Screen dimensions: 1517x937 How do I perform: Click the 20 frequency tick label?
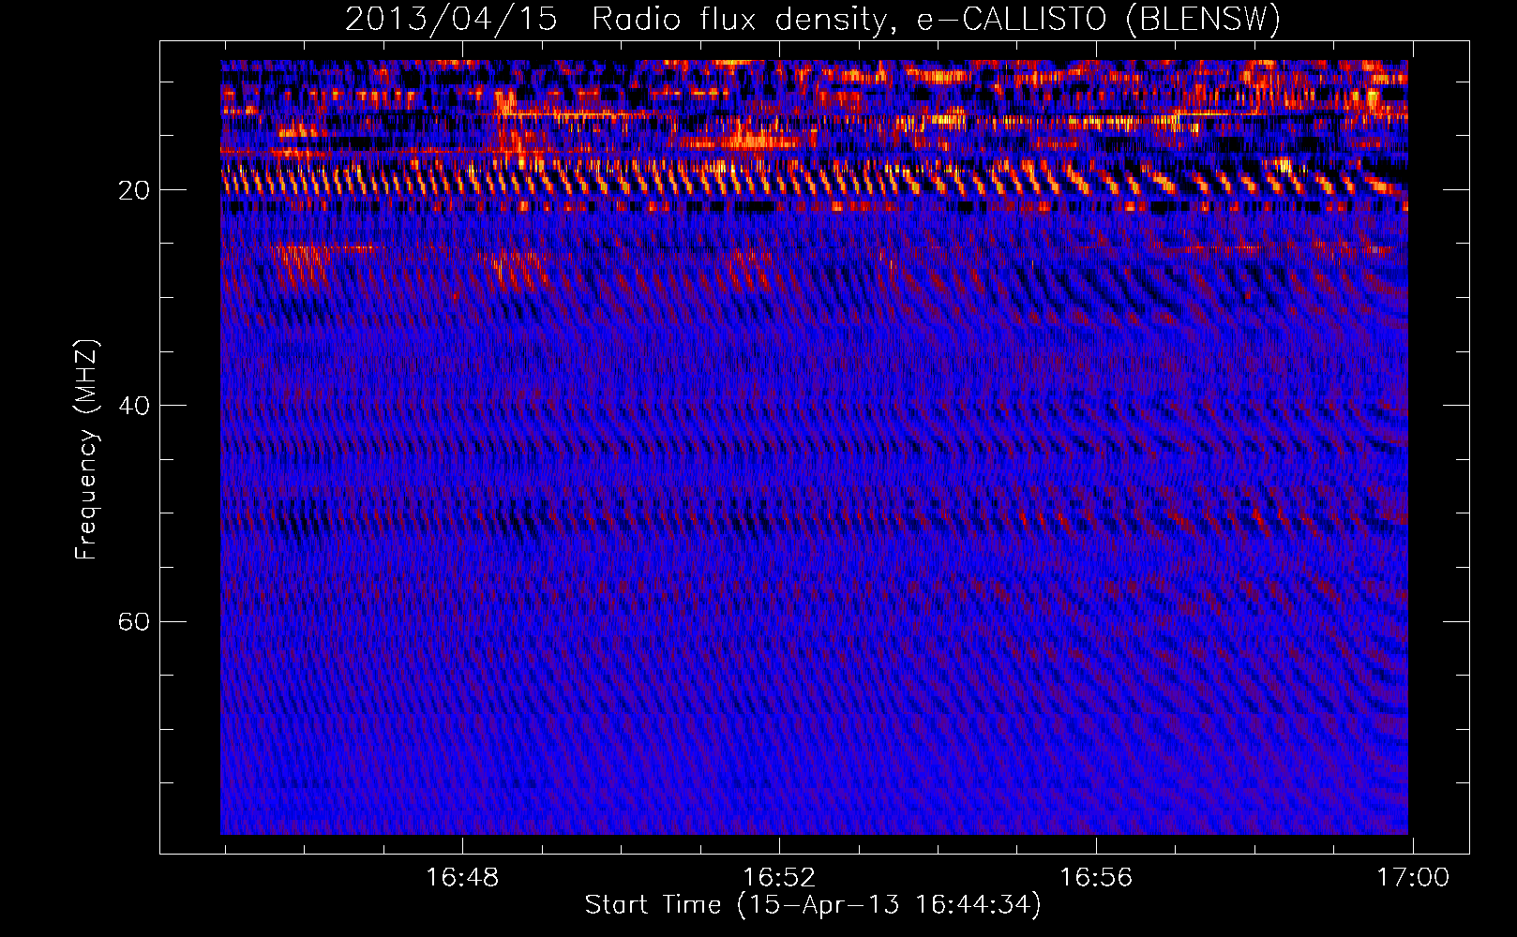coord(134,190)
